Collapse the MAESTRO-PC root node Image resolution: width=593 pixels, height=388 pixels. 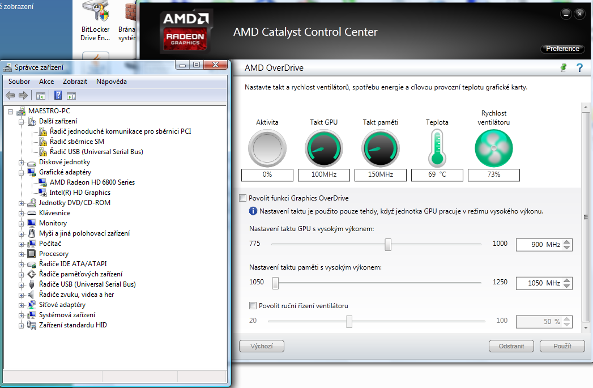(x=11, y=112)
